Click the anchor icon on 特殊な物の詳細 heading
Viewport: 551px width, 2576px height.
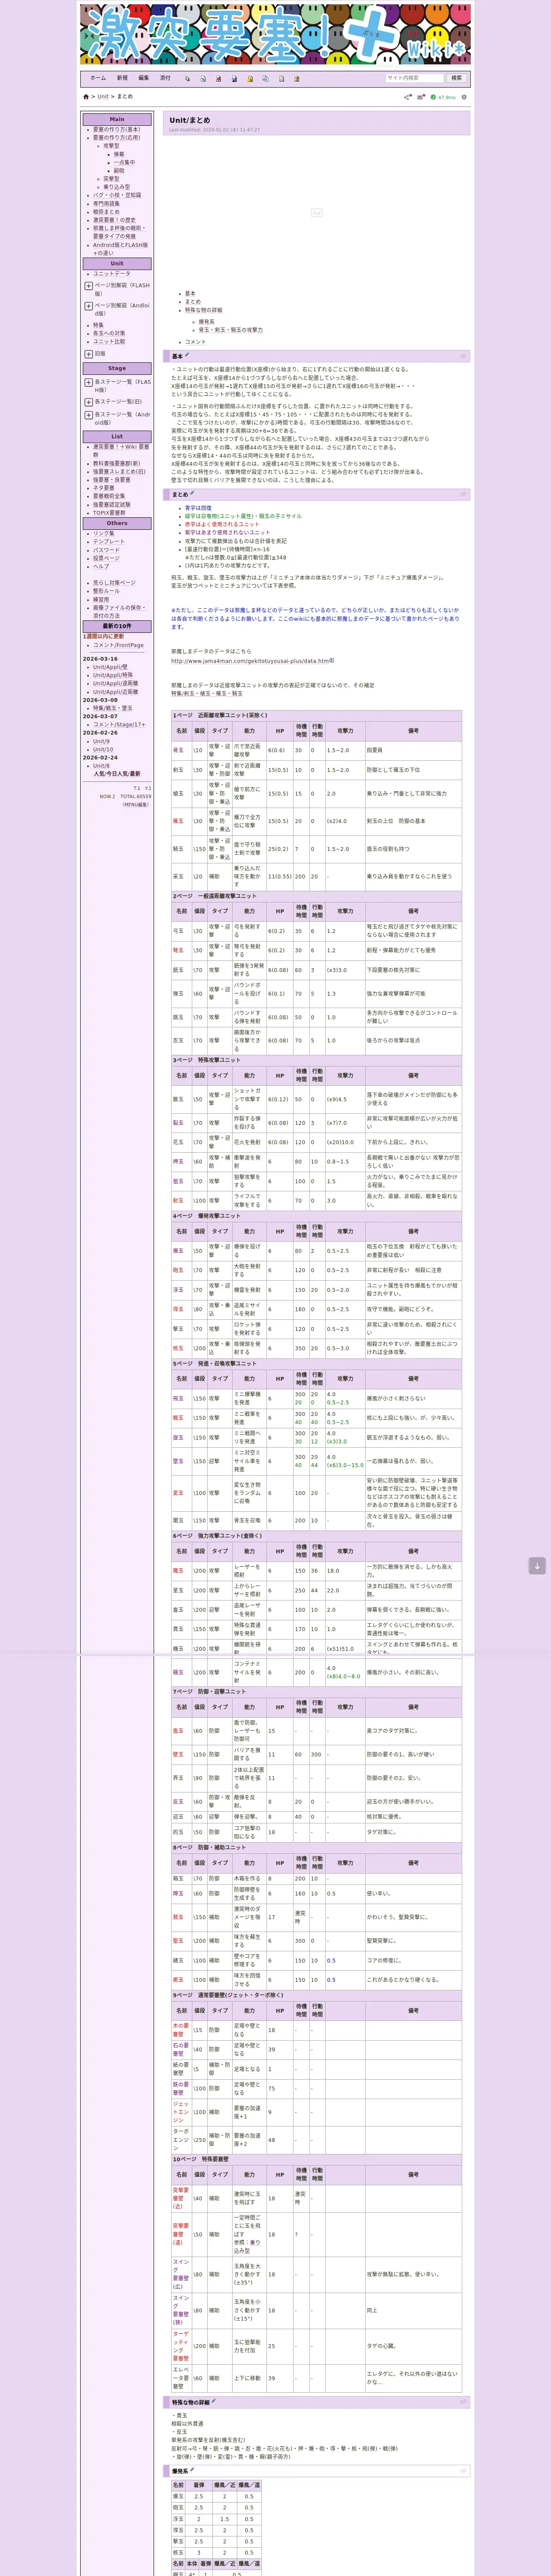click(x=463, y=2402)
